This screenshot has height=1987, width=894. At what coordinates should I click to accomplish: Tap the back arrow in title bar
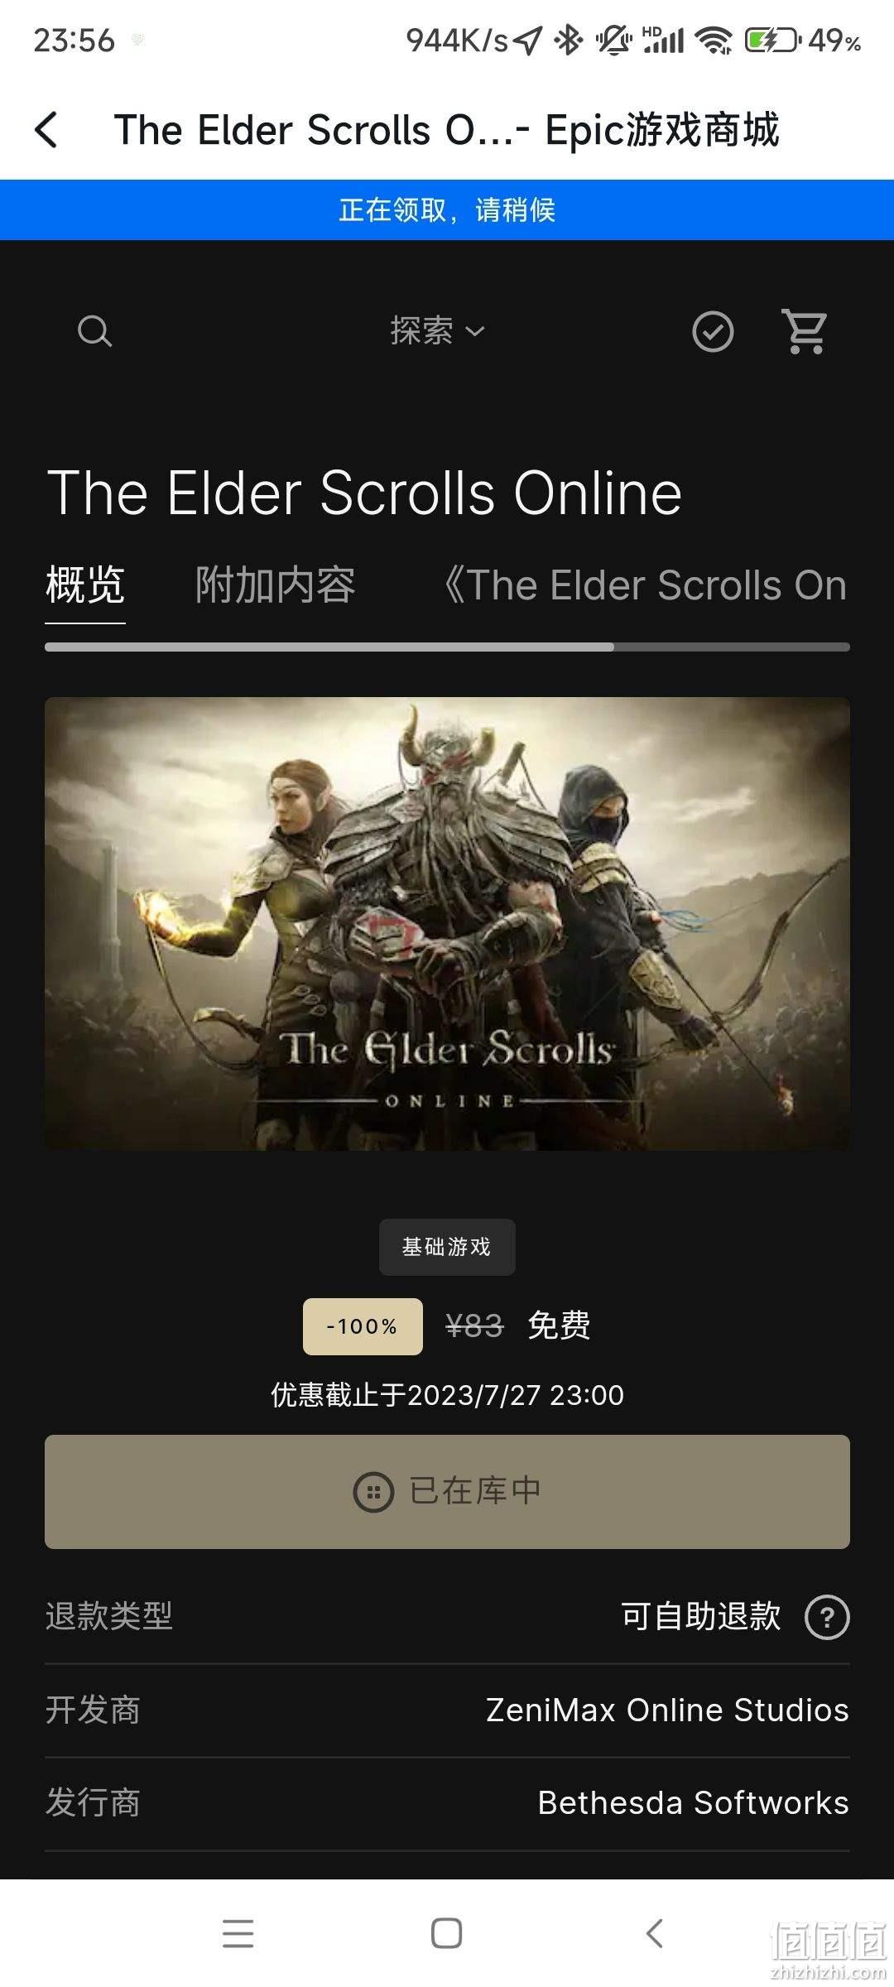coord(46,130)
